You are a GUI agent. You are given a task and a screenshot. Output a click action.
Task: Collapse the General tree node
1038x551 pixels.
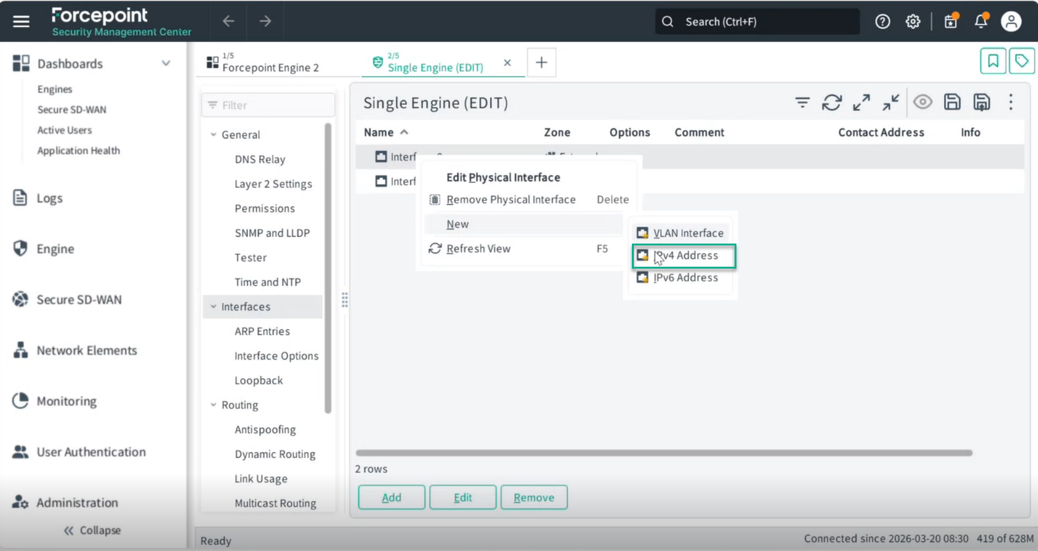[x=213, y=135]
